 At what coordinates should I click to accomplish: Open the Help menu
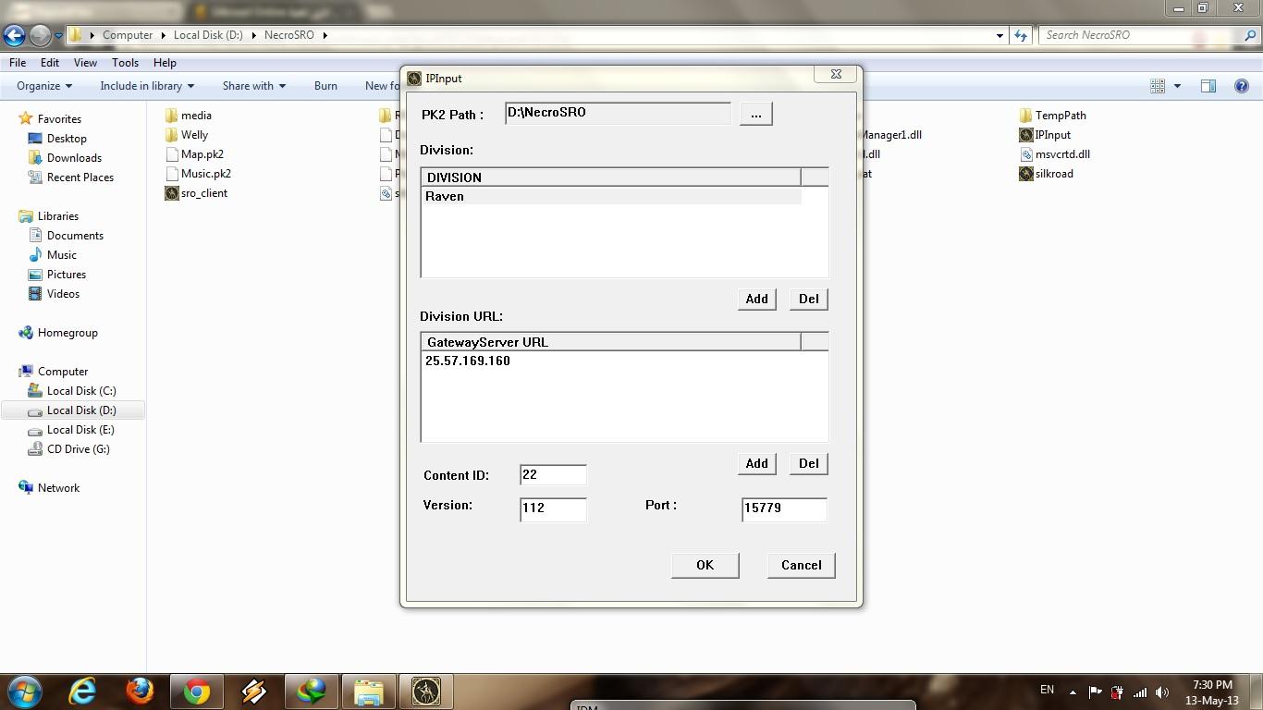(x=165, y=63)
